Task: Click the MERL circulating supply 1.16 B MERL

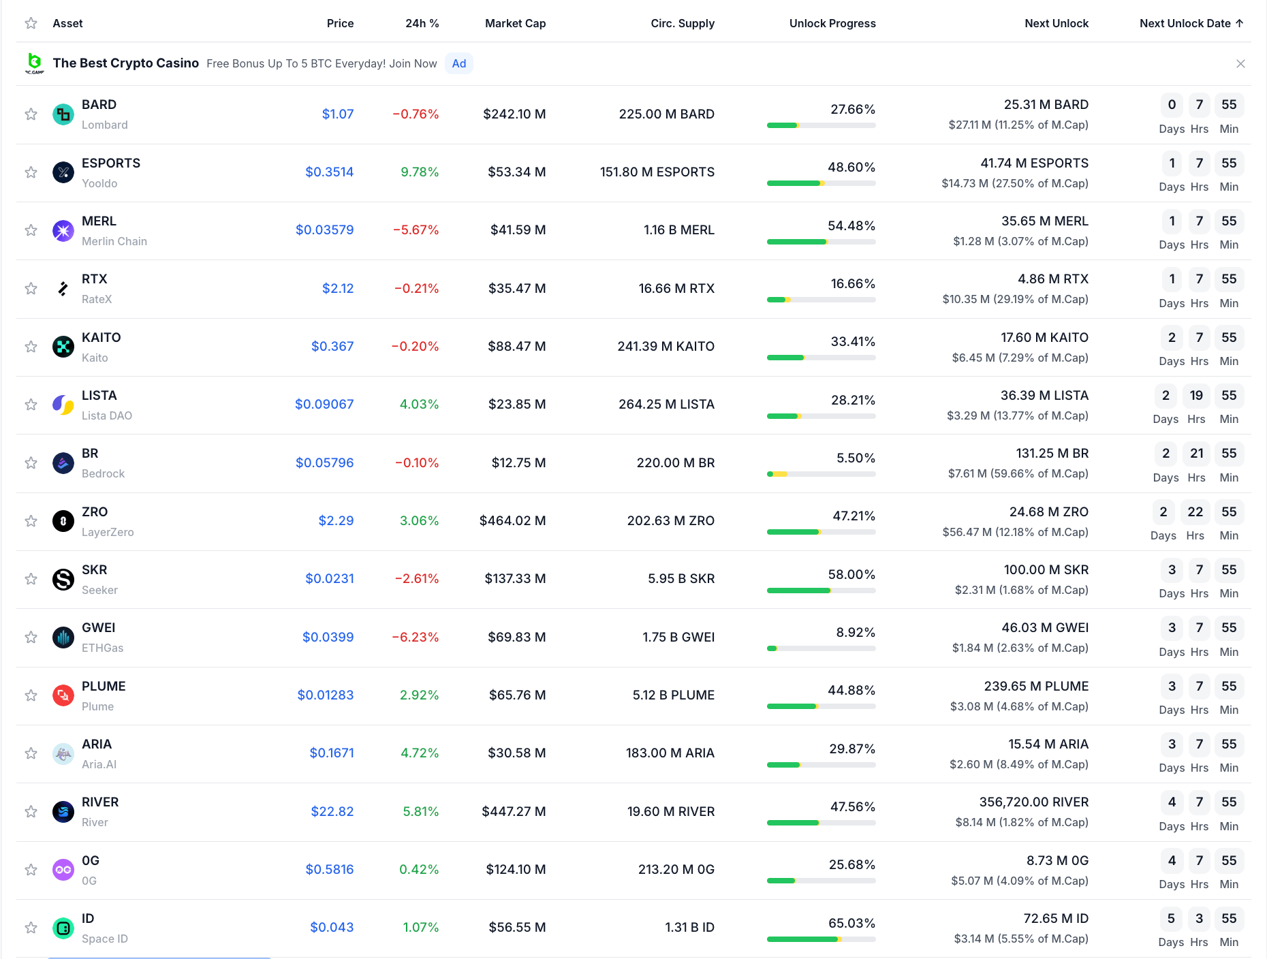Action: pyautogui.click(x=679, y=230)
